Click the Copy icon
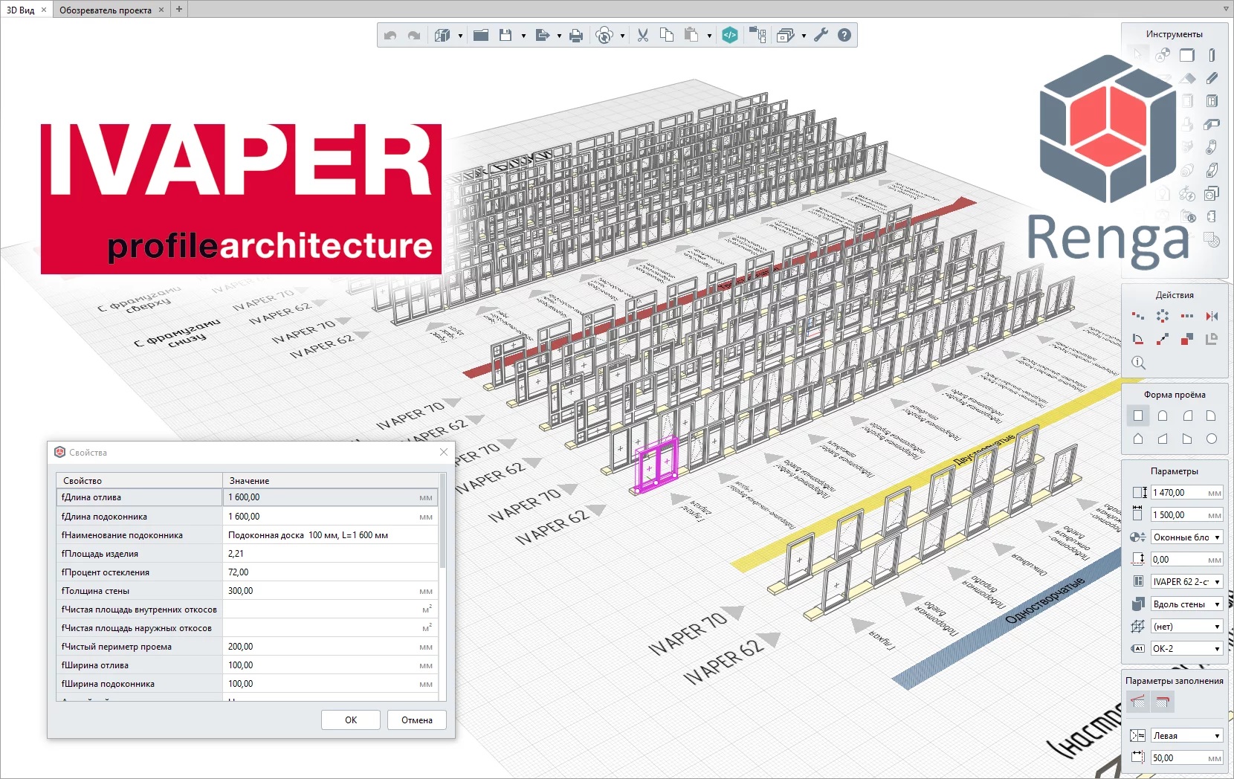1234x779 pixels. [x=667, y=35]
